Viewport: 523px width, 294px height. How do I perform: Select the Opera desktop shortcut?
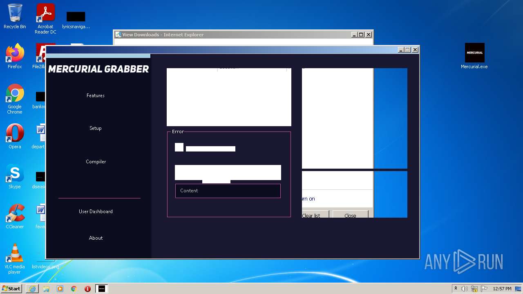point(15,136)
